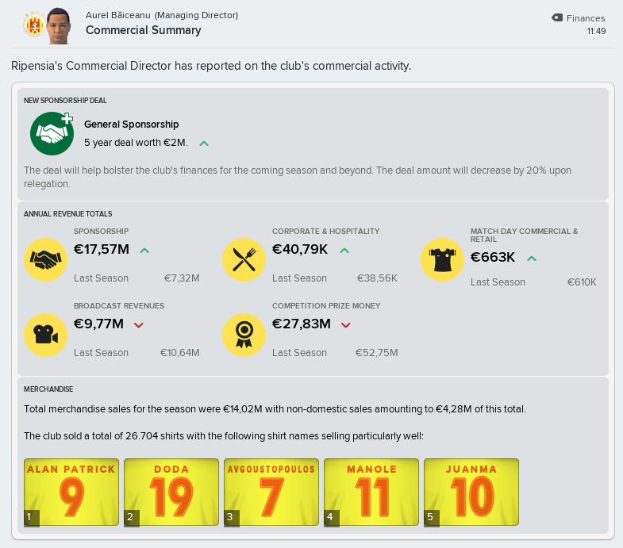Click the General Sponsorship deal title
Image resolution: width=623 pixels, height=548 pixels.
click(132, 125)
